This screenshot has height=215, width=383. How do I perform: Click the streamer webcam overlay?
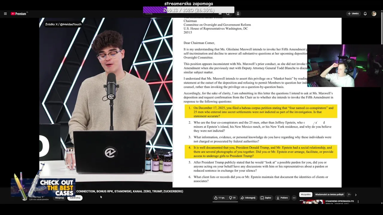(345, 66)
